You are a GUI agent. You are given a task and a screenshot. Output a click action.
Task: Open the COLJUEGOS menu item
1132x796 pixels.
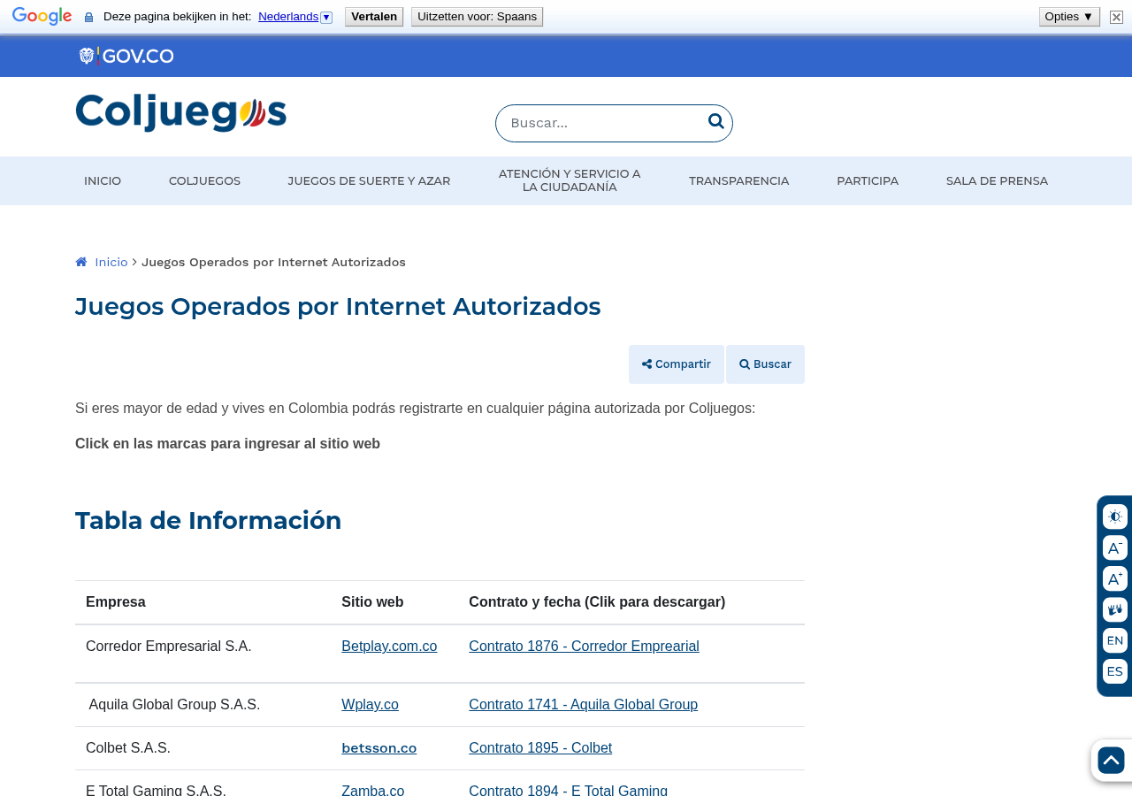[x=204, y=180]
